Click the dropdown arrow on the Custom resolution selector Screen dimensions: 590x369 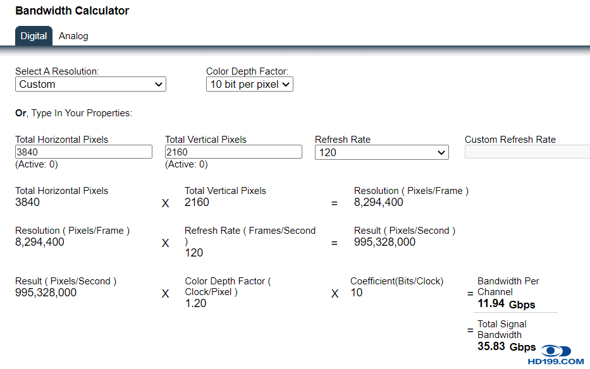click(x=158, y=84)
